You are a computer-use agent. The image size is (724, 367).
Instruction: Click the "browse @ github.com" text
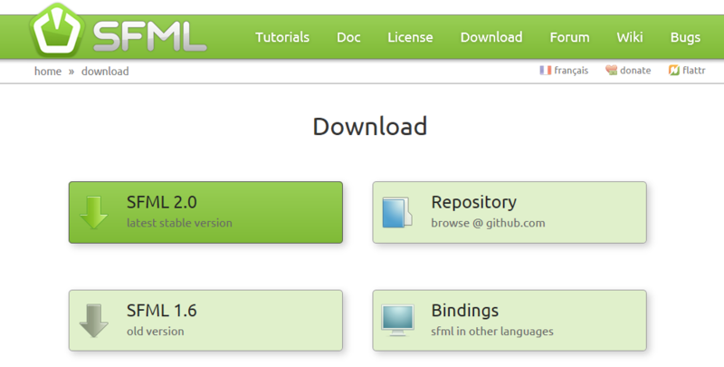[x=488, y=223]
